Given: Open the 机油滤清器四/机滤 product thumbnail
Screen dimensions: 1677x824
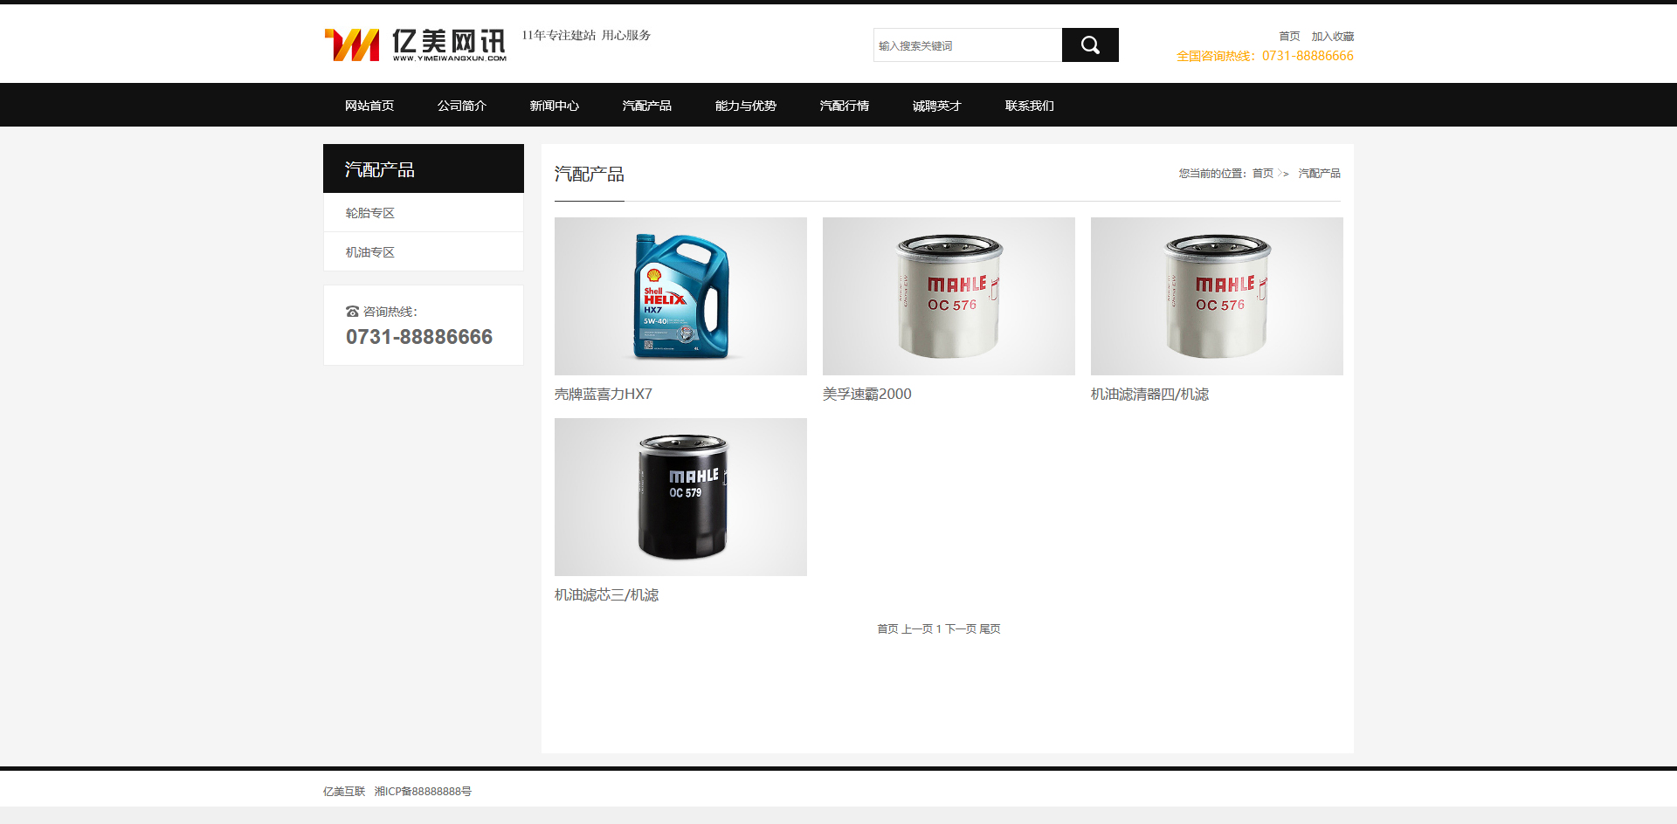Looking at the screenshot, I should tap(1217, 296).
